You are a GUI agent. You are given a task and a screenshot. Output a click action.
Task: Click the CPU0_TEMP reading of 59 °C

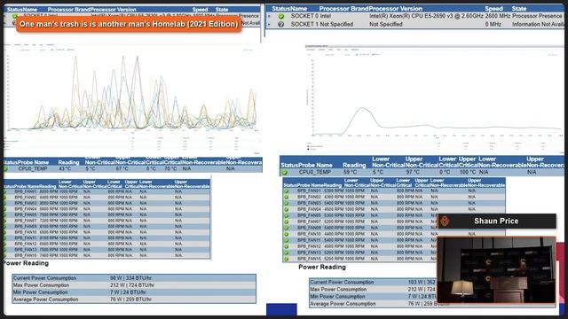351,172
